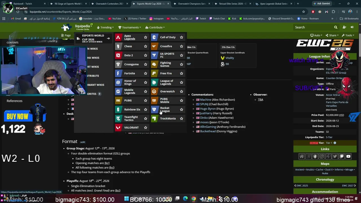
Task: Select League of Legends in the wikis menu
Action: [x=167, y=82]
